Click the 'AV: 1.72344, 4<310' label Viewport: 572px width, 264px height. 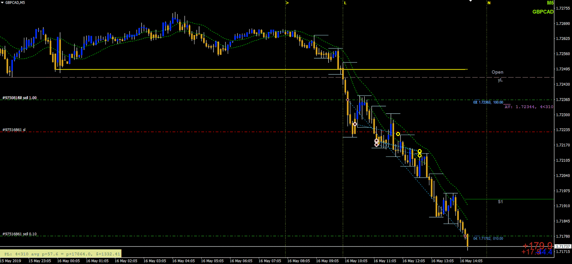click(529, 107)
